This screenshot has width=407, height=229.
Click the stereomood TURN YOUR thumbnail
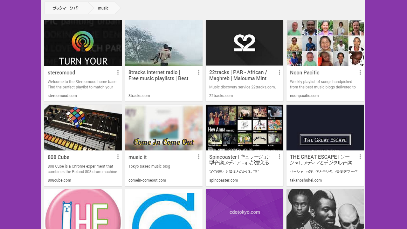(x=83, y=43)
